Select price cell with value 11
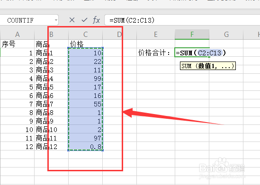This screenshot has width=260, height=185. point(85,70)
